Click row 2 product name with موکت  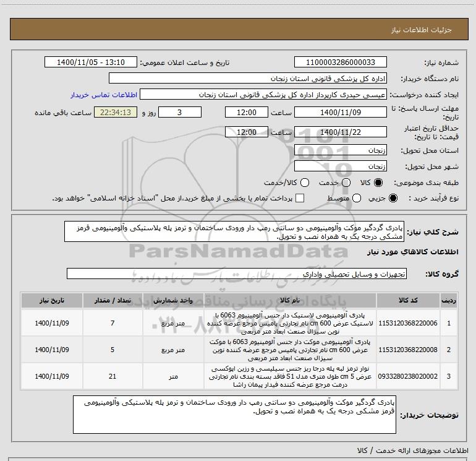coord(290,350)
